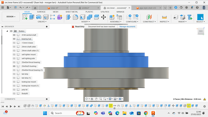208x117 pixels.
Task: Click the Extrude tool icon
Action: (32, 17)
